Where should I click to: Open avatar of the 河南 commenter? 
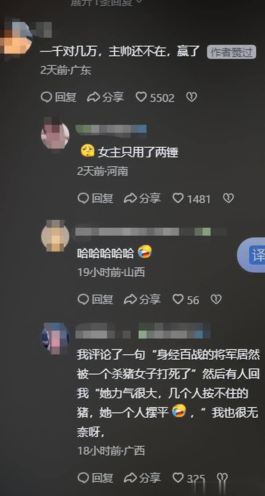tap(55, 135)
